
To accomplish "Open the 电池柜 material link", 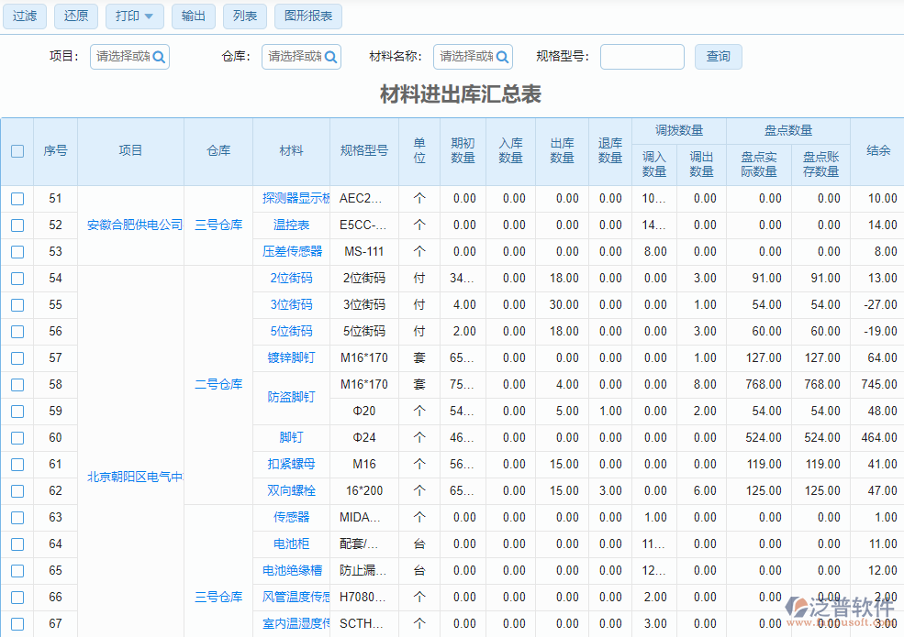I will [x=290, y=544].
